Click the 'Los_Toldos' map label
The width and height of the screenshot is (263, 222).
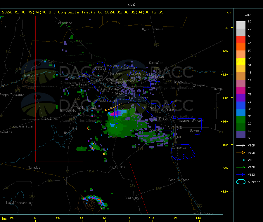pos(116,167)
